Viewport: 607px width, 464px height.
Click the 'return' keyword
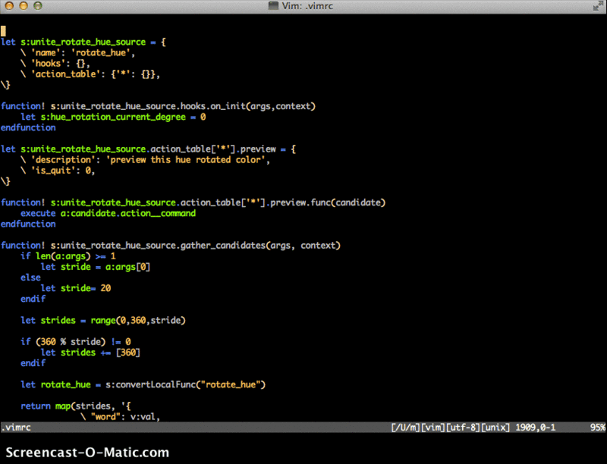[36, 406]
